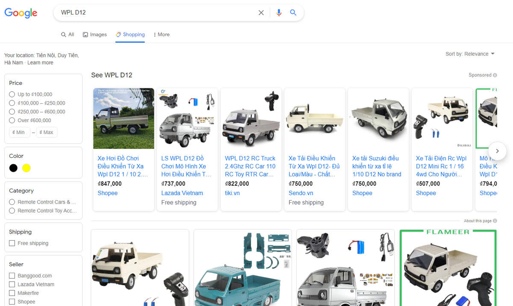Filter by yellow color swatch
Image resolution: width=513 pixels, height=306 pixels.
point(27,168)
